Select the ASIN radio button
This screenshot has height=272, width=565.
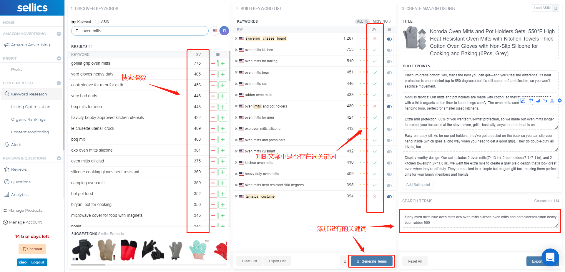[97, 22]
